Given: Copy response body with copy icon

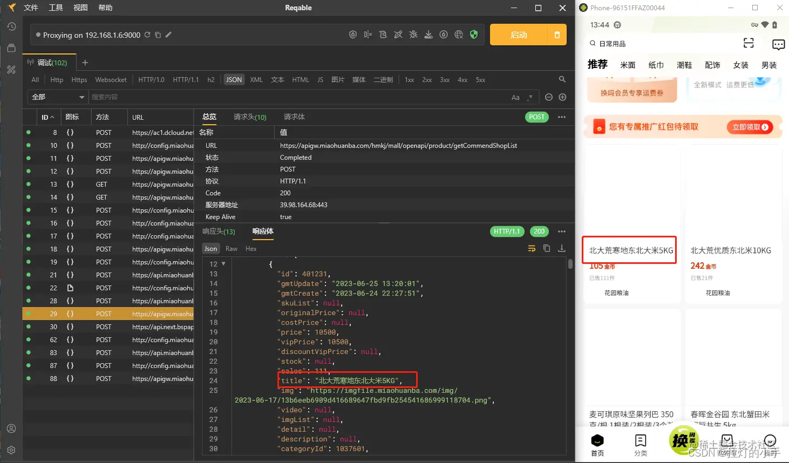Looking at the screenshot, I should (547, 248).
